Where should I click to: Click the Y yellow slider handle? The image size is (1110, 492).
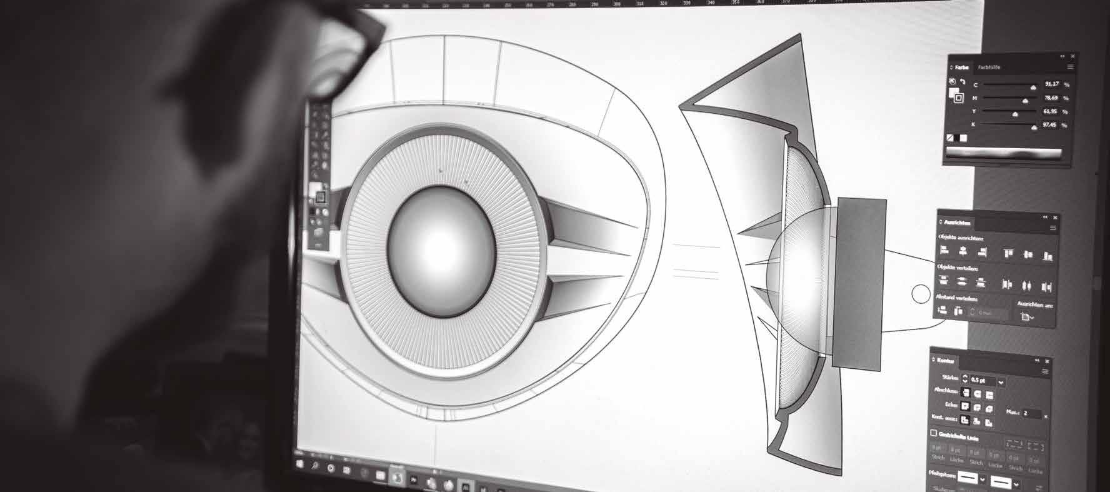1015,114
